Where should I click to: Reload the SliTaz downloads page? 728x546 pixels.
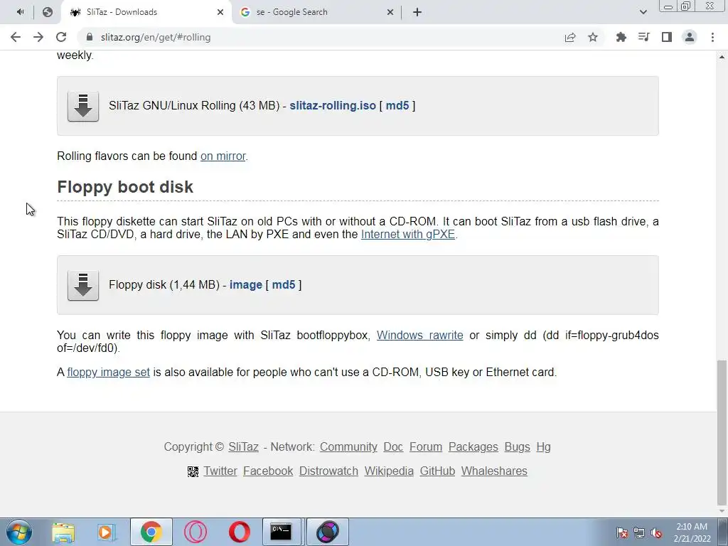(61, 37)
